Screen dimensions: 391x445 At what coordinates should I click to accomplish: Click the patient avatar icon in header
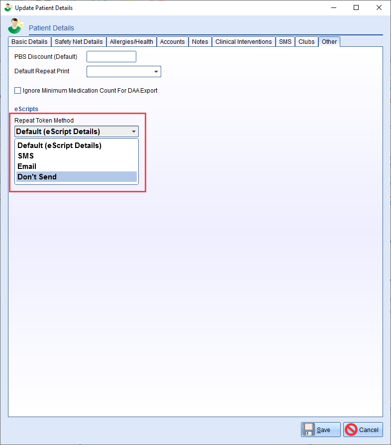tap(15, 26)
